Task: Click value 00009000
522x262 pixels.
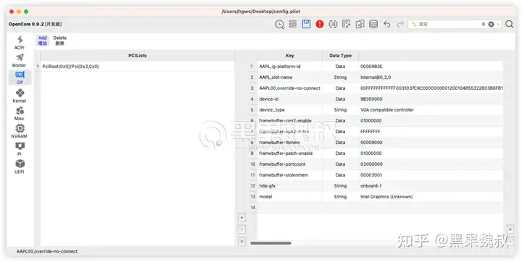Action: click(x=371, y=143)
